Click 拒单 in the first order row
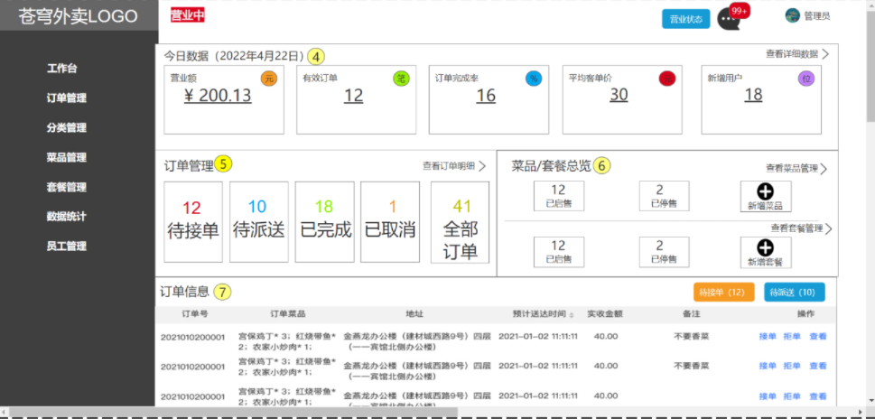Viewport: 875px width, 419px height. 792,337
